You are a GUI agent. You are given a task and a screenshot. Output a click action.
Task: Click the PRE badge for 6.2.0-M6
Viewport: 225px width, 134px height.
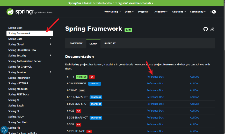tap(82, 91)
